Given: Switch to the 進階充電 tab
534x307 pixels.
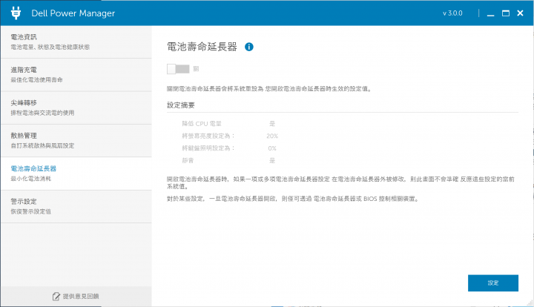Looking at the screenshot, I should click(76, 75).
